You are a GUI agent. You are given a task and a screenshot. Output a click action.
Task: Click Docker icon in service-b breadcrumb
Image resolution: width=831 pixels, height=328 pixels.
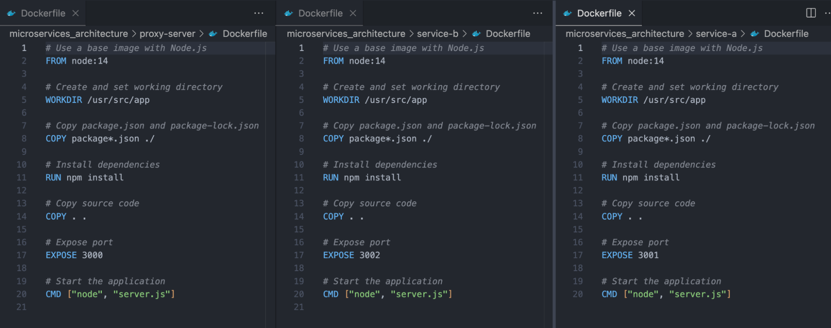click(476, 34)
